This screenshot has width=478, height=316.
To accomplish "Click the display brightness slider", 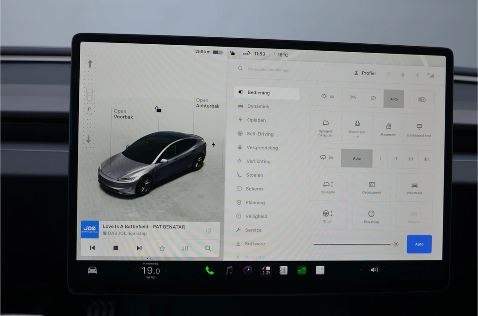I will point(352,244).
